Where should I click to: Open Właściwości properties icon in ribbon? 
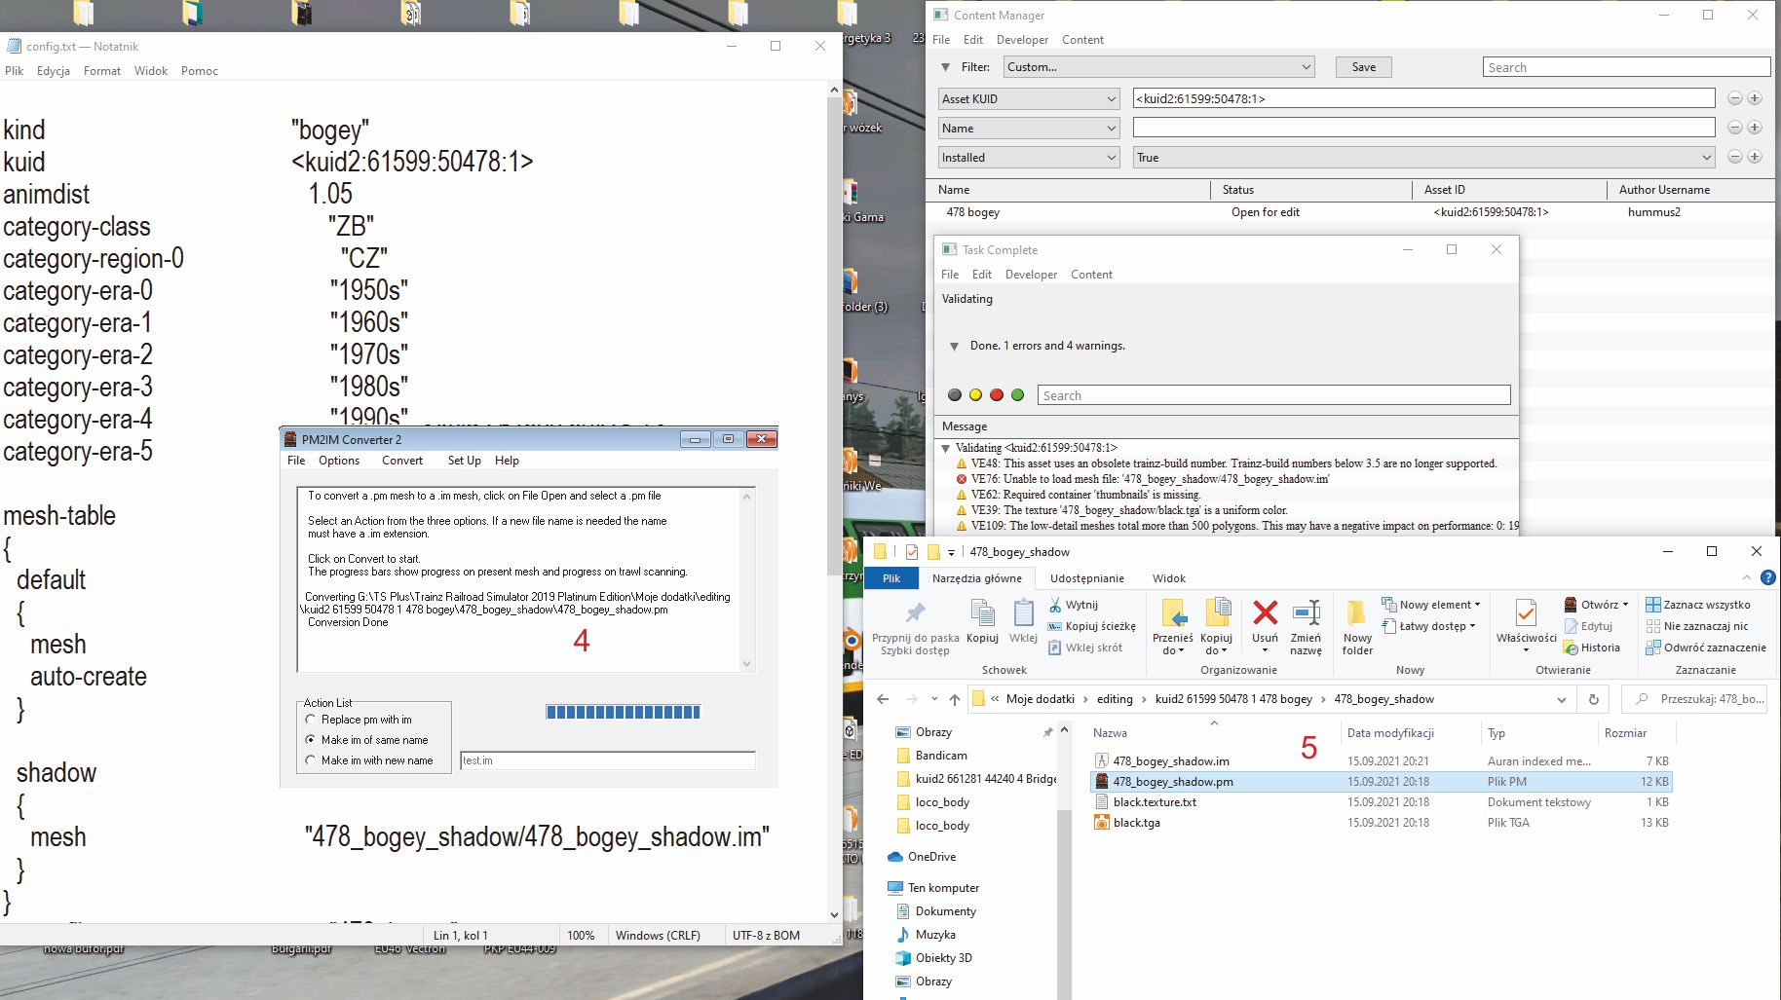coord(1526,613)
